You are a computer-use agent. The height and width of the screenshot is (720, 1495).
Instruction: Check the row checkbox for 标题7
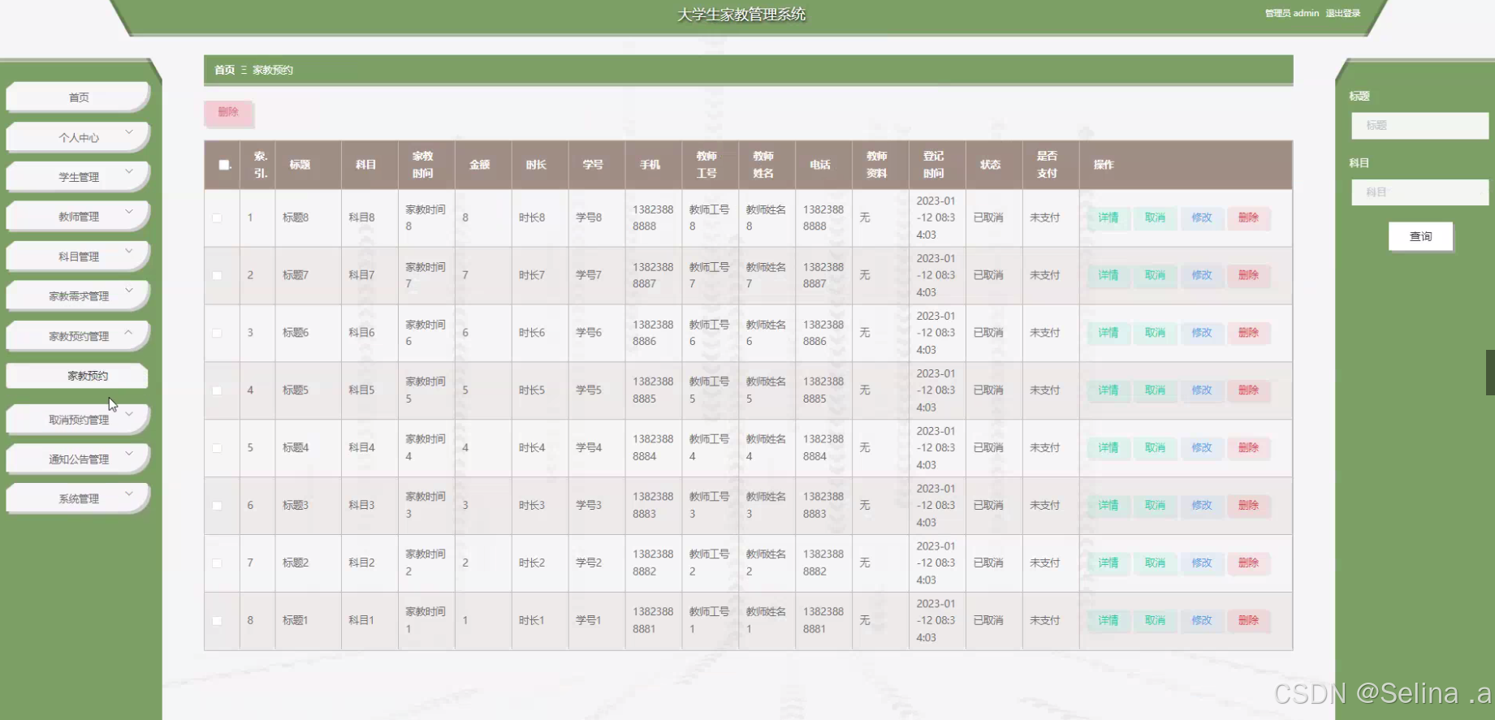tap(217, 275)
